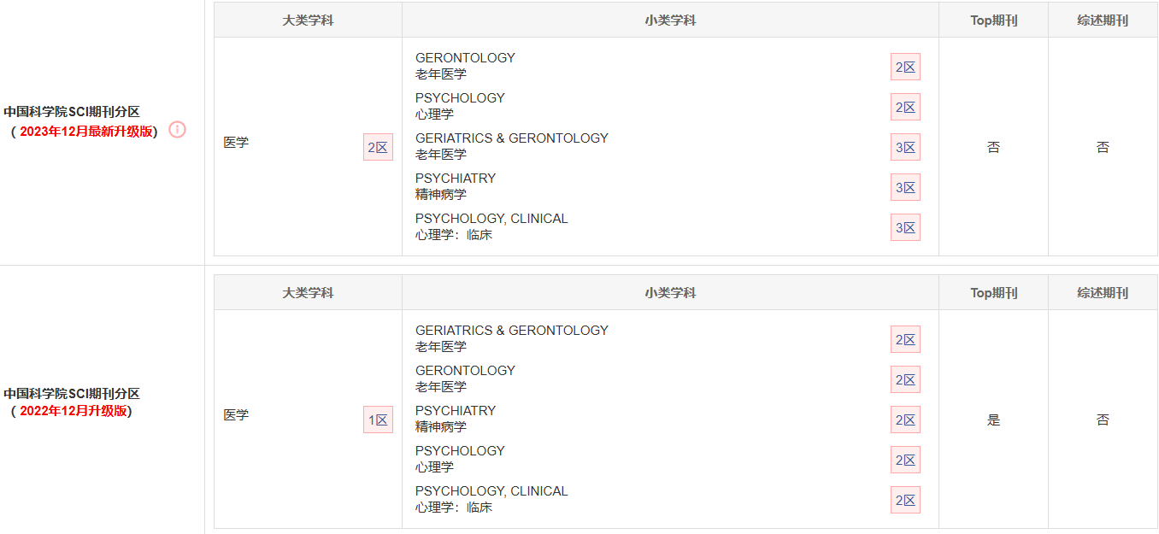This screenshot has width=1159, height=534.
Task: Click the PSYCHOLOGY 心理学 entry in 2023 table
Action: (460, 106)
